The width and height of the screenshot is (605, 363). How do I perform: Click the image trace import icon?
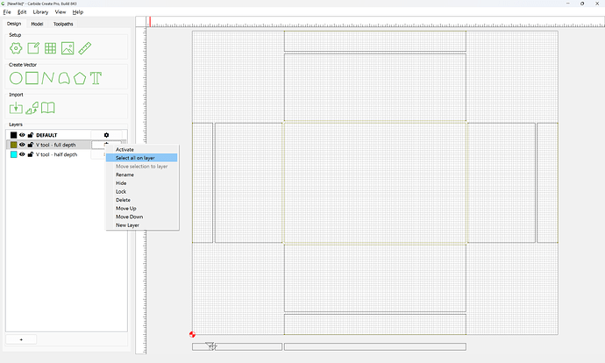tap(32, 108)
